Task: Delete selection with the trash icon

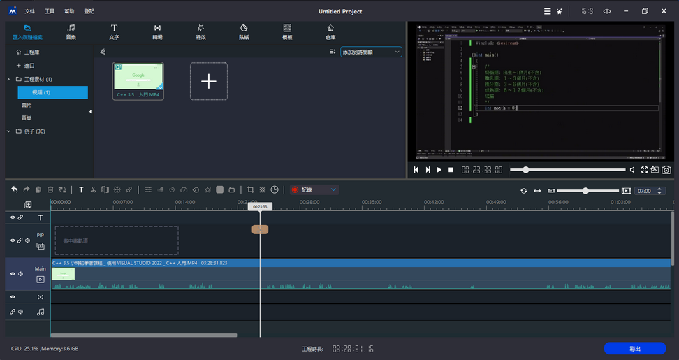Action: [50, 189]
